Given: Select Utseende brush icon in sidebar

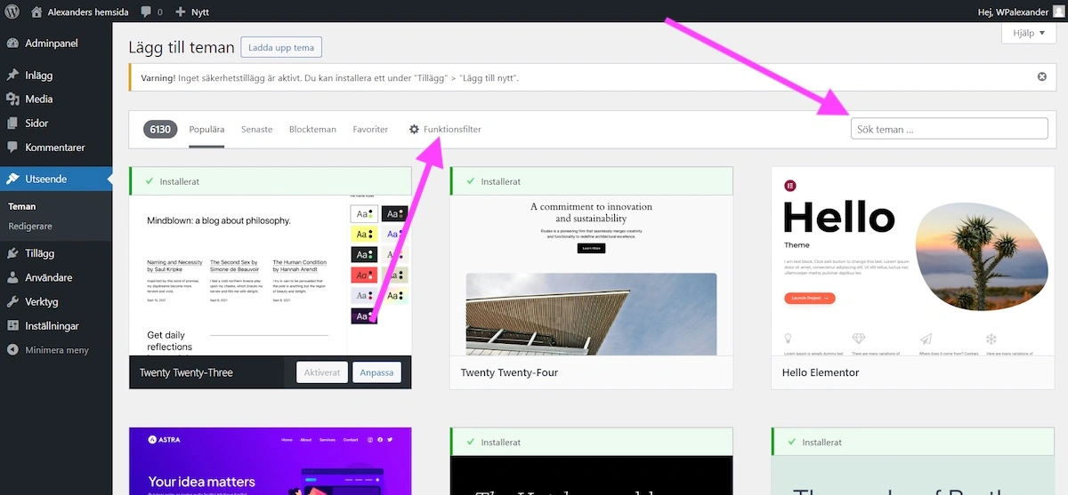Looking at the screenshot, I should [x=12, y=179].
